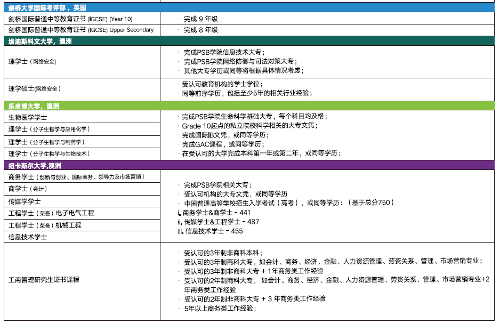This screenshot has width=500, height=324.
Task: Click the line starting with Grade 10起点
Action: click(249, 126)
